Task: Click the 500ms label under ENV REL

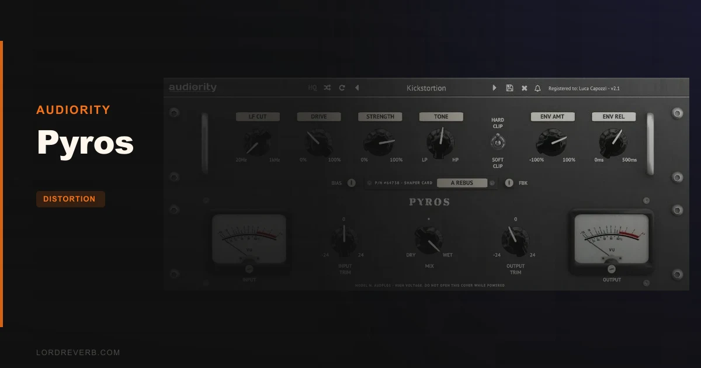Action: (x=629, y=160)
